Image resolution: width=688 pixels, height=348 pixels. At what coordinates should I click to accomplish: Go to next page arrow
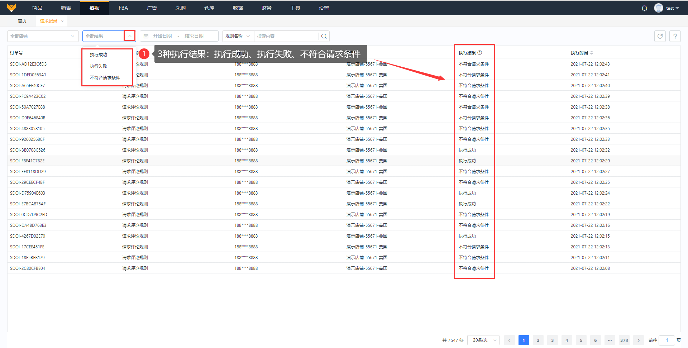pos(639,340)
